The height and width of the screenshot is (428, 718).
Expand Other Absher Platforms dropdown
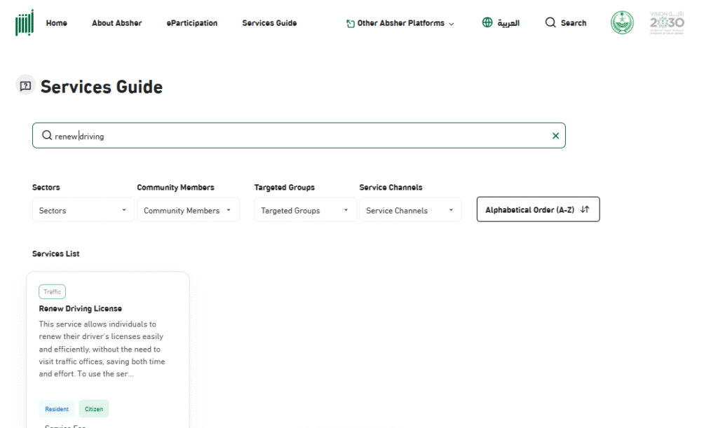[x=400, y=23]
